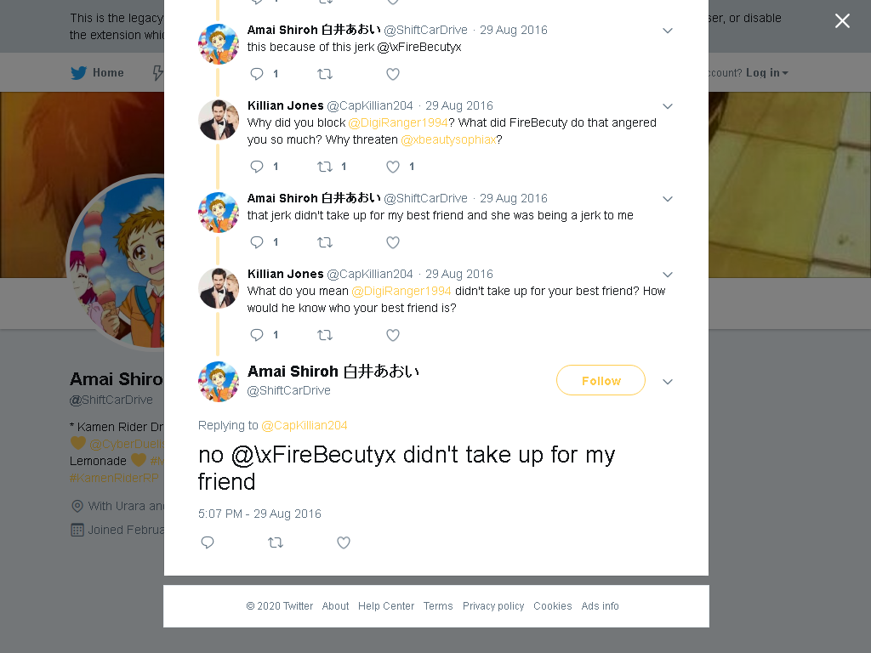Reply to the main tweet by Amai Shiroh

[x=208, y=542]
